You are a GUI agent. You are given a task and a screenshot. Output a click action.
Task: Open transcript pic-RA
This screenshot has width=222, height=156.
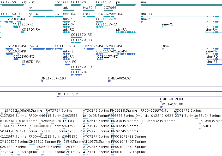[x=121, y=30]
